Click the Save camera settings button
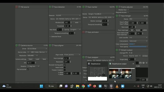164x92 pixels. (44, 59)
